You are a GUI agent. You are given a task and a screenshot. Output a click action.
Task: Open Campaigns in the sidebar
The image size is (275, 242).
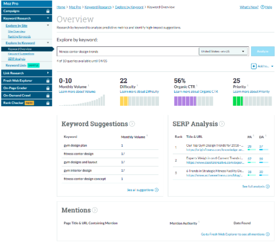coord(26,11)
